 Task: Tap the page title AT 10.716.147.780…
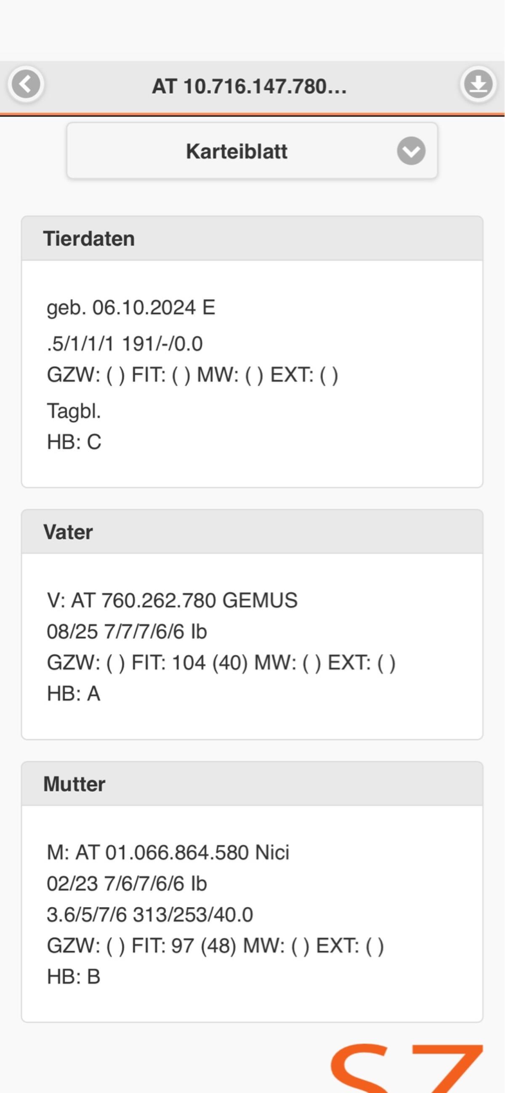(x=249, y=86)
